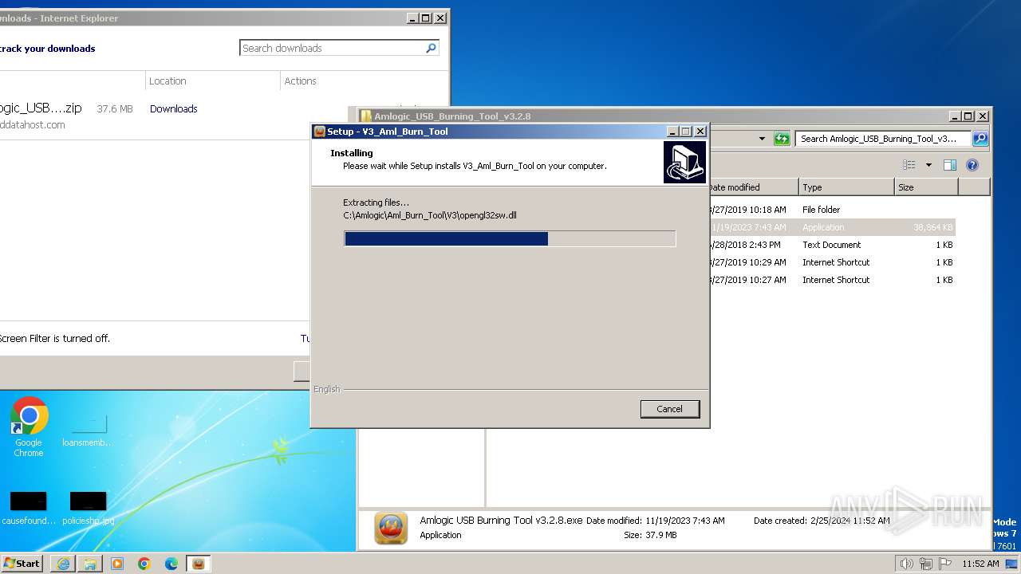Select the loansmemb desktop file

[x=88, y=431]
